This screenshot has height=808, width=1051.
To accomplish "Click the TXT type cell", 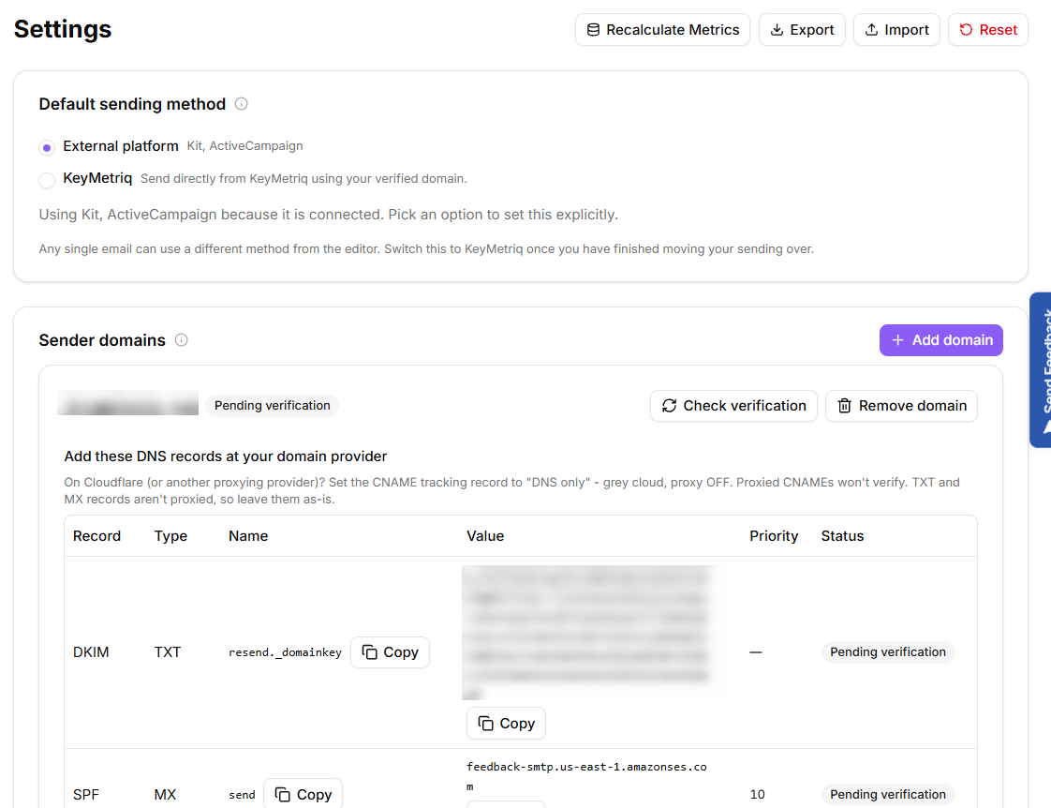I will coord(167,652).
